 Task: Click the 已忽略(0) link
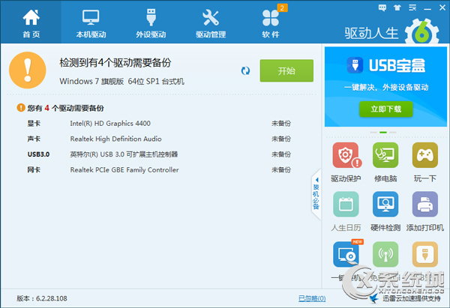click(x=312, y=298)
